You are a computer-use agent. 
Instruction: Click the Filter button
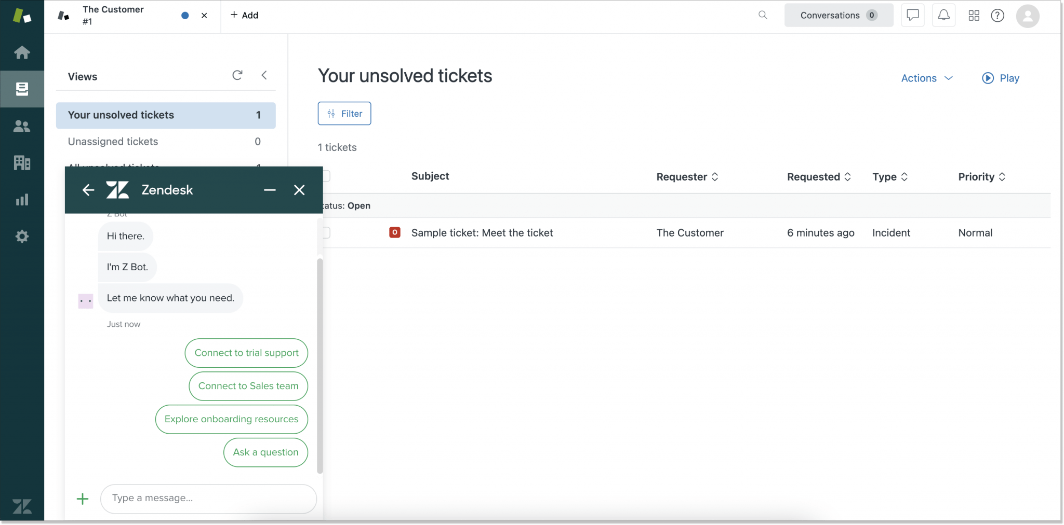coord(344,113)
